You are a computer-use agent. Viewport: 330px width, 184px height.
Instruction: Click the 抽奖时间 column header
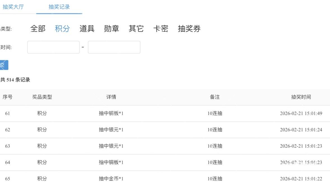coord(301,97)
